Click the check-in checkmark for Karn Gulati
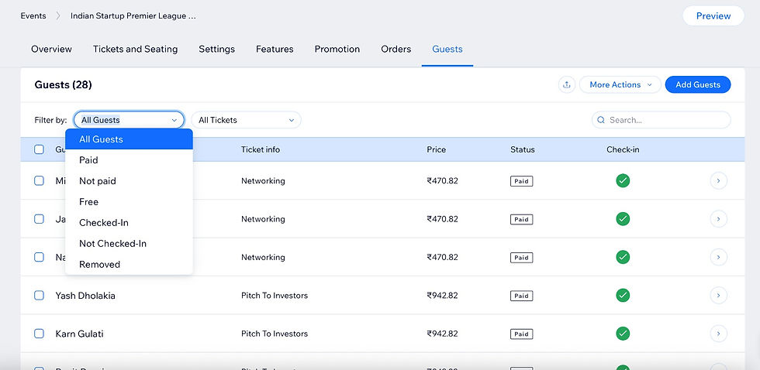 [623, 334]
